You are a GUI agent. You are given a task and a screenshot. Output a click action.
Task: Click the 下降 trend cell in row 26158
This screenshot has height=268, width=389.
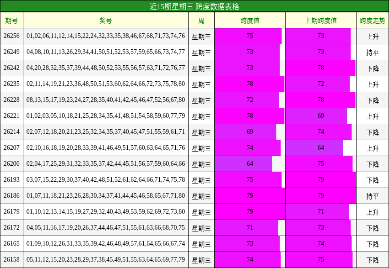373,260
